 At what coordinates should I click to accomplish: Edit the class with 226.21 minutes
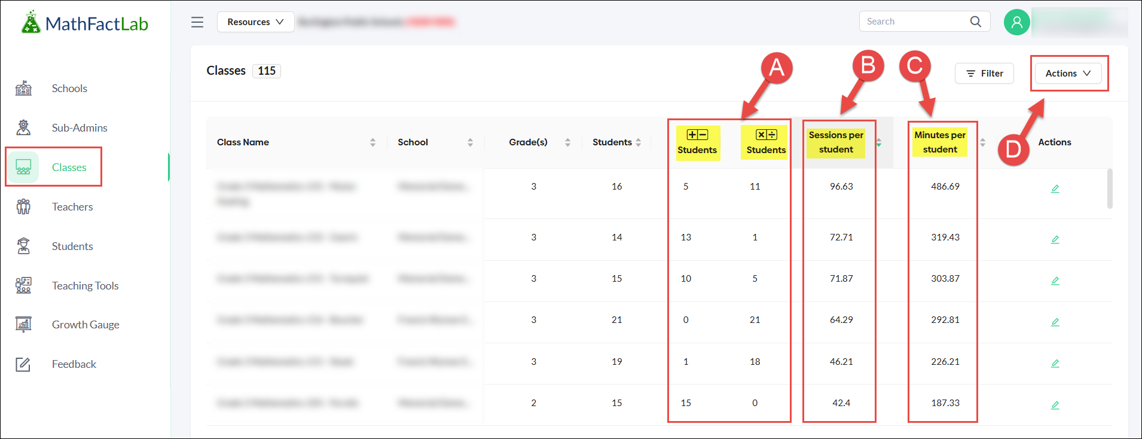1055,364
